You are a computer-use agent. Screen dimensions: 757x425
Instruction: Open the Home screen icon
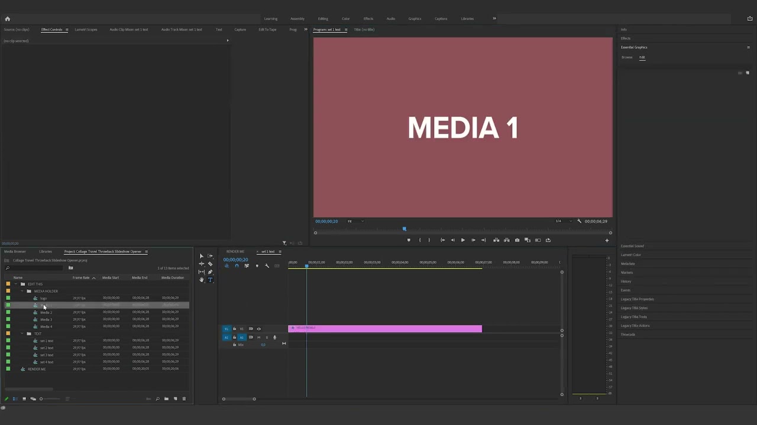coord(7,19)
